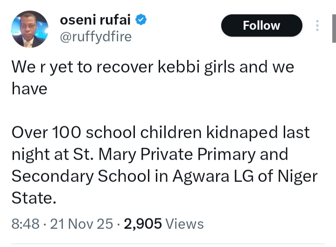
Task: Click the blue verified badge icon
Action: [141, 20]
